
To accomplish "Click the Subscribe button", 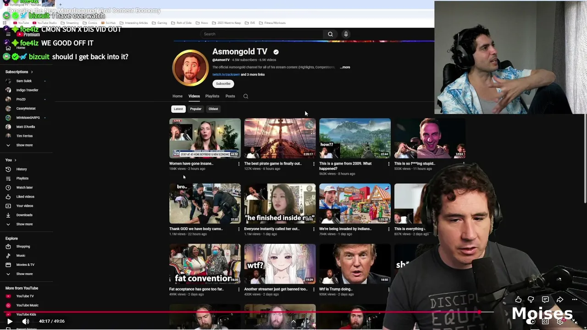I will 223,83.
